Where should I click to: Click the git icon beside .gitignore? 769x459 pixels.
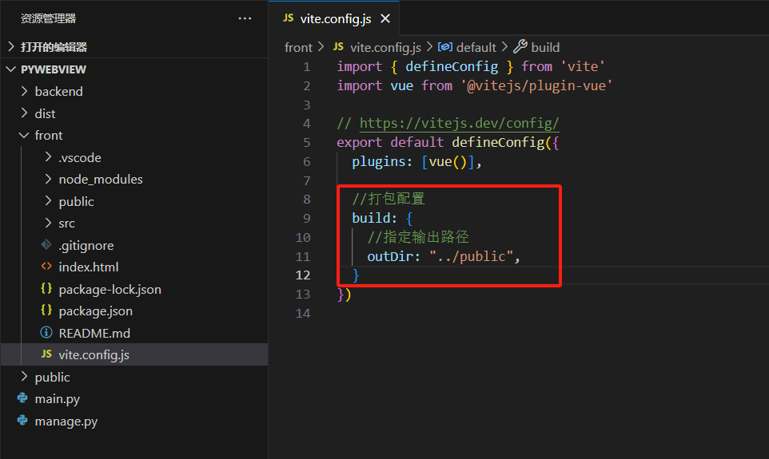point(46,244)
